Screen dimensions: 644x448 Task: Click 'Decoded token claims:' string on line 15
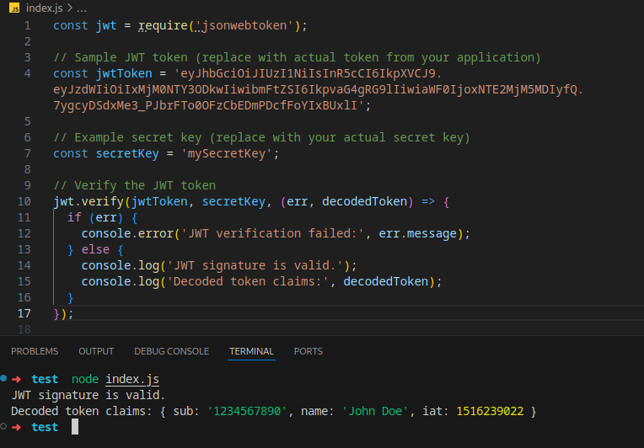[x=248, y=281]
